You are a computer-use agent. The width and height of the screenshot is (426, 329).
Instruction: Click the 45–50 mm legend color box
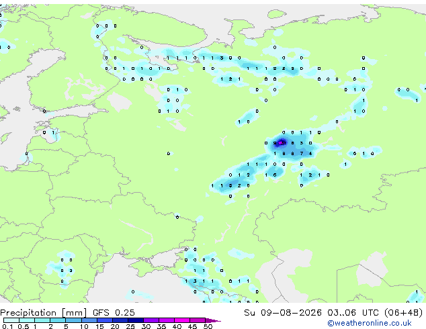[198, 320]
